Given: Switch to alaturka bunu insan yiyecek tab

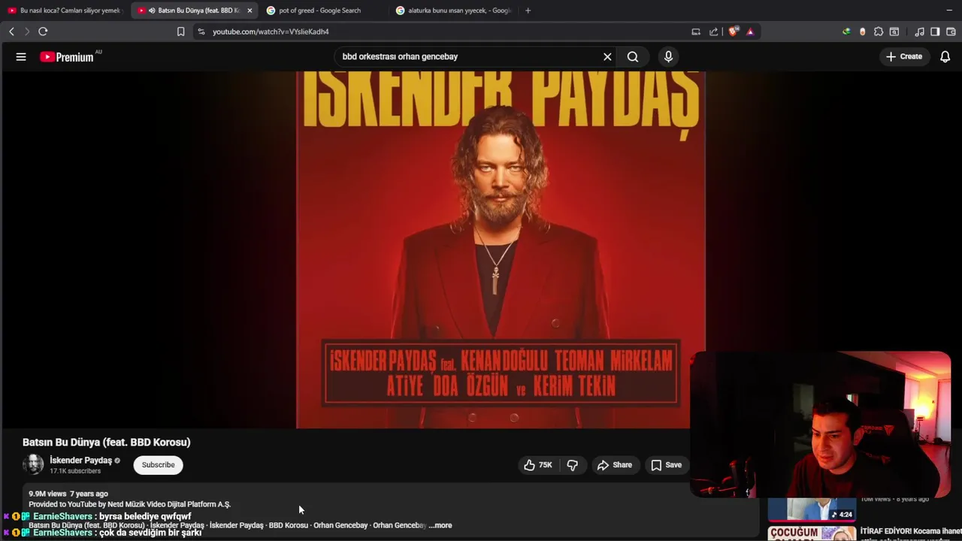Looking at the screenshot, I should [454, 11].
